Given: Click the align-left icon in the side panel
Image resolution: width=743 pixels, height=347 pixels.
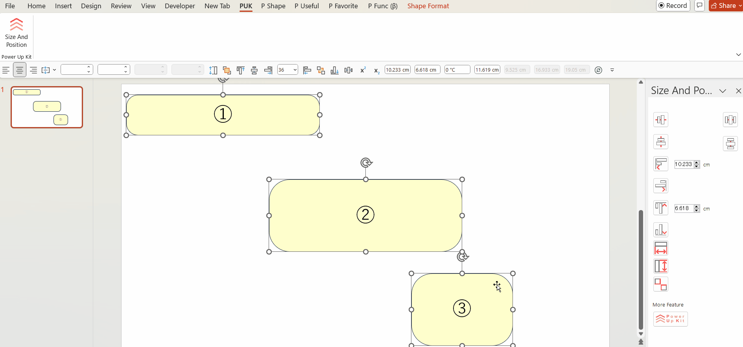Looking at the screenshot, I should click(x=660, y=164).
